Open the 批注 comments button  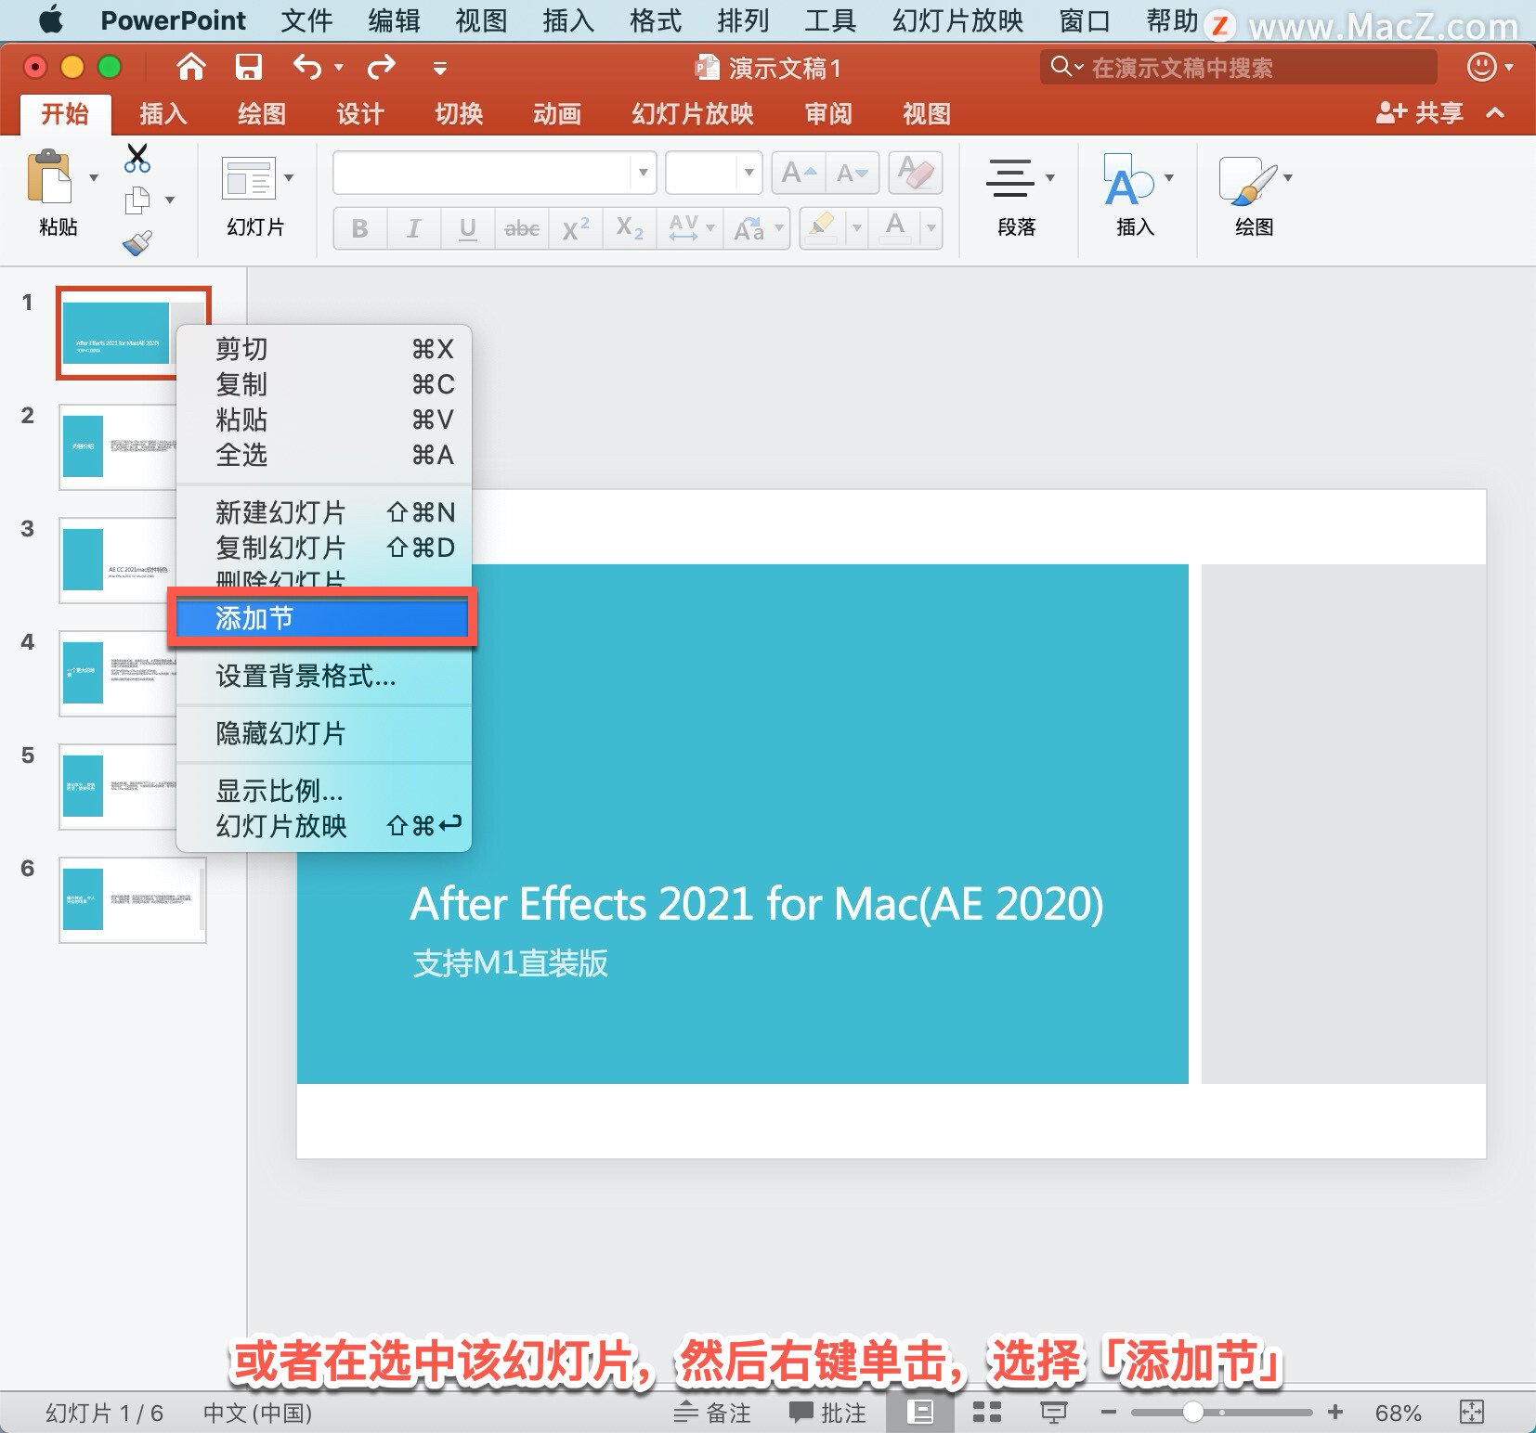(827, 1413)
